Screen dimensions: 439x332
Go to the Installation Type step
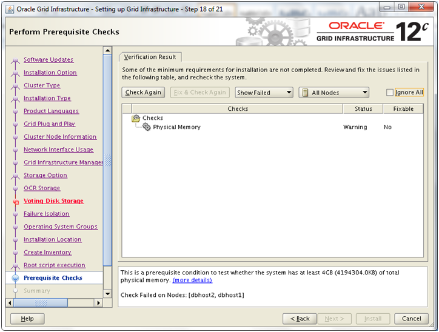pos(47,98)
